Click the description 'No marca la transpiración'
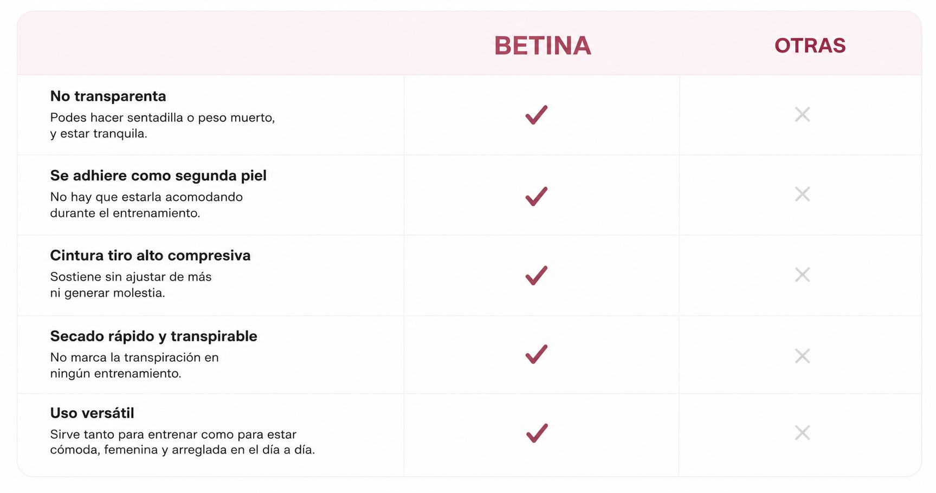The image size is (936, 493). (134, 365)
